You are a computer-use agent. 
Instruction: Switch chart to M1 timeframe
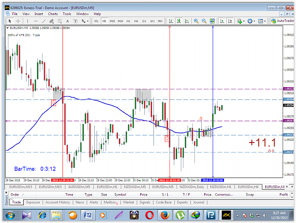(x=96, y=21)
